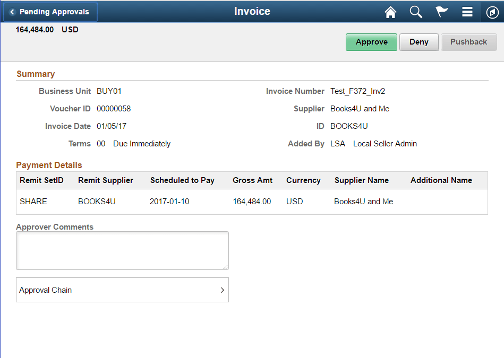
Task: Approve the invoice
Action: (371, 42)
